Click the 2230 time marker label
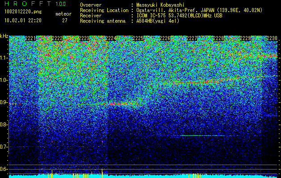Viewport: 281px width, 178px height. (x=272, y=38)
